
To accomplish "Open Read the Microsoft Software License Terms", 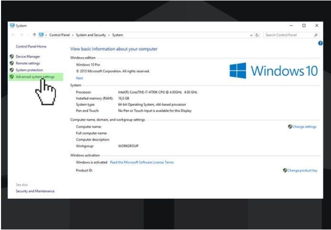I will 142,162.
